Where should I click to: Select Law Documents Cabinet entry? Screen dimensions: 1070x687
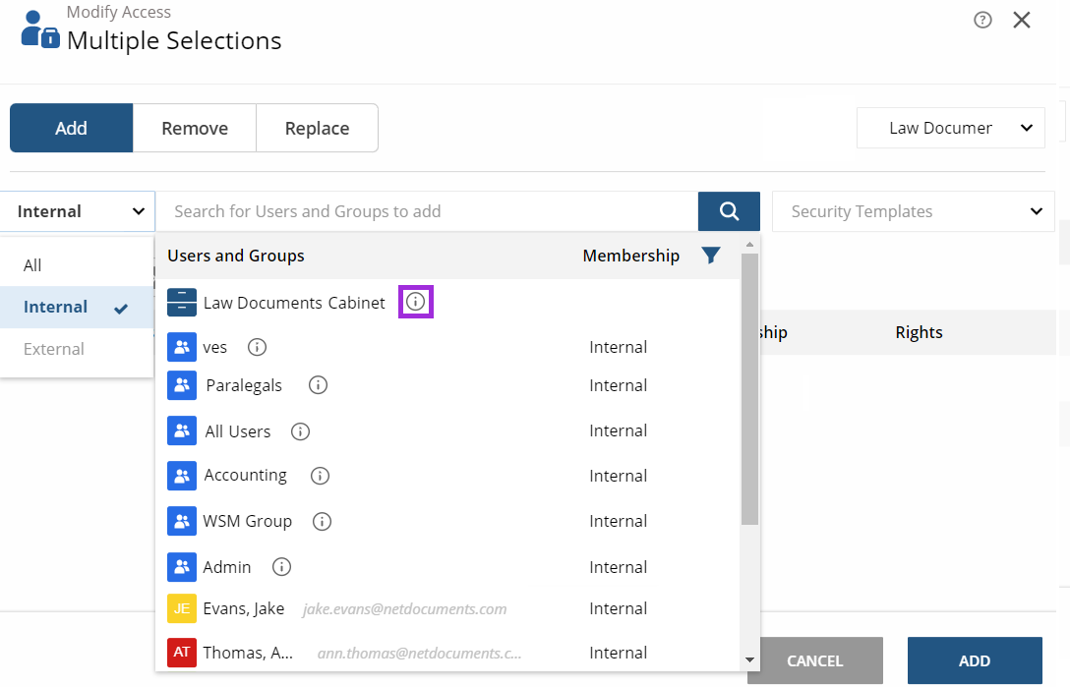coord(294,303)
